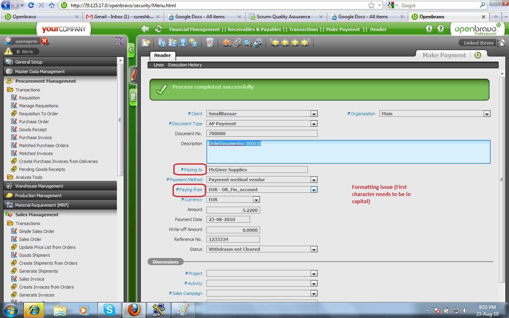509x318 pixels.
Task: Open attachments with the paperclip icon
Action: [x=237, y=43]
